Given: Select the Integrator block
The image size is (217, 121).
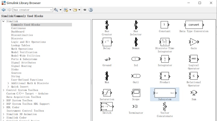Looking at the screenshot, I should point(165,59).
